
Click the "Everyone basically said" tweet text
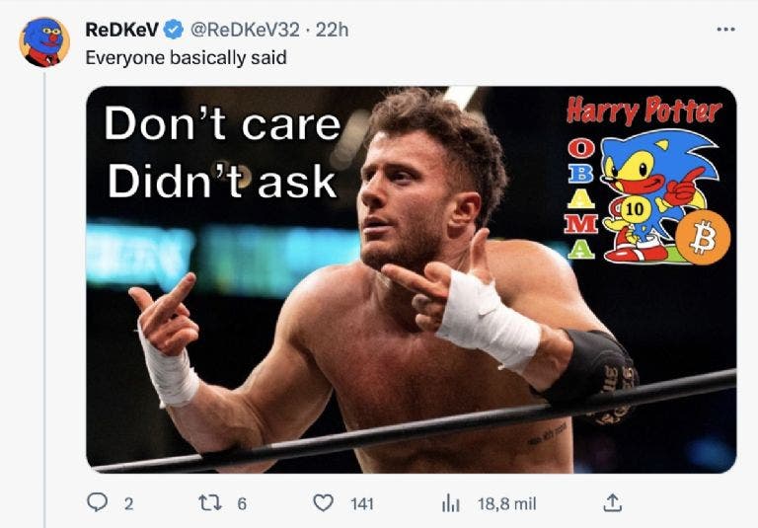pos(186,57)
